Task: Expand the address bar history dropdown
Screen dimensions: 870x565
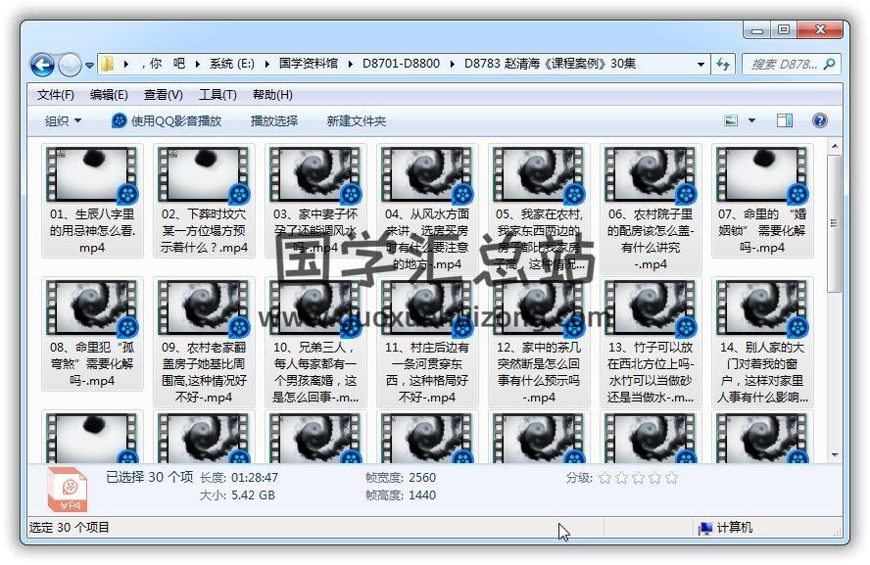Action: click(x=701, y=64)
